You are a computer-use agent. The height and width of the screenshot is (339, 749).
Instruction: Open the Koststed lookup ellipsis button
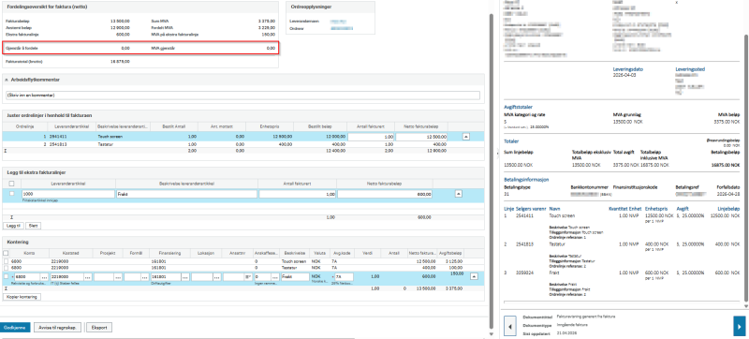point(88,277)
